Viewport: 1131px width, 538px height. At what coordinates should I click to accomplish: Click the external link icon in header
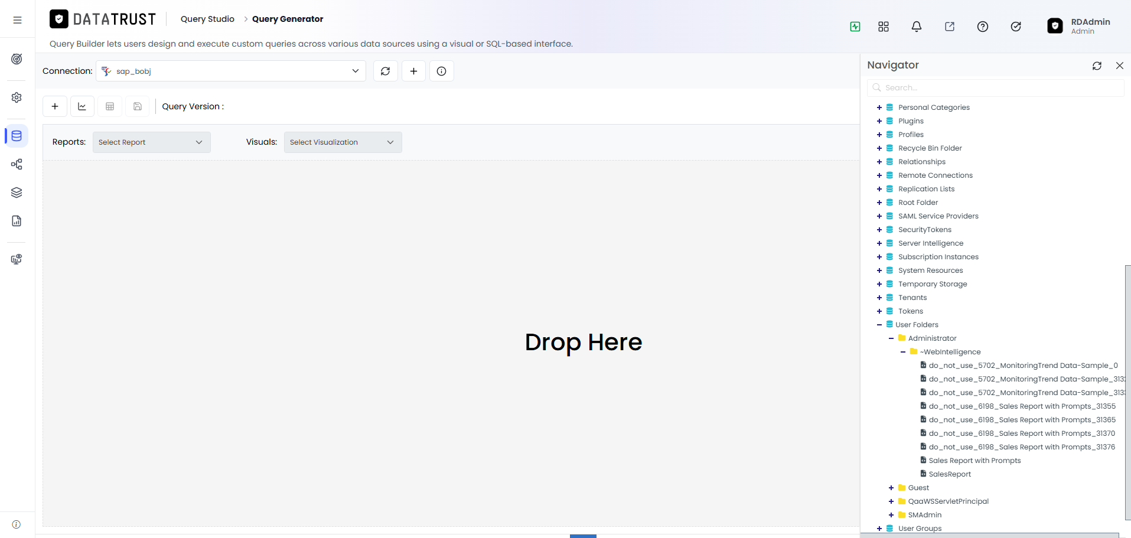[950, 27]
